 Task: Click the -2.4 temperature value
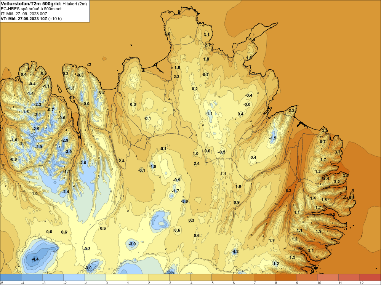point(66,192)
